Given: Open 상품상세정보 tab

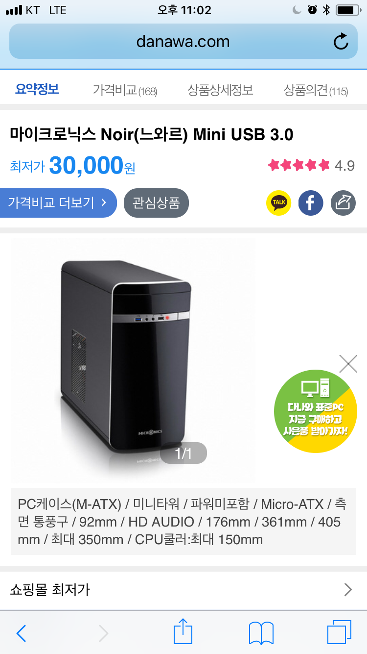Looking at the screenshot, I should [x=220, y=90].
